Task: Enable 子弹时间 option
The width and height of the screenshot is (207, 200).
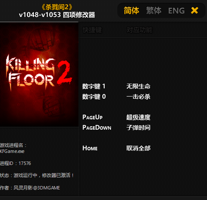Action: (x=138, y=127)
